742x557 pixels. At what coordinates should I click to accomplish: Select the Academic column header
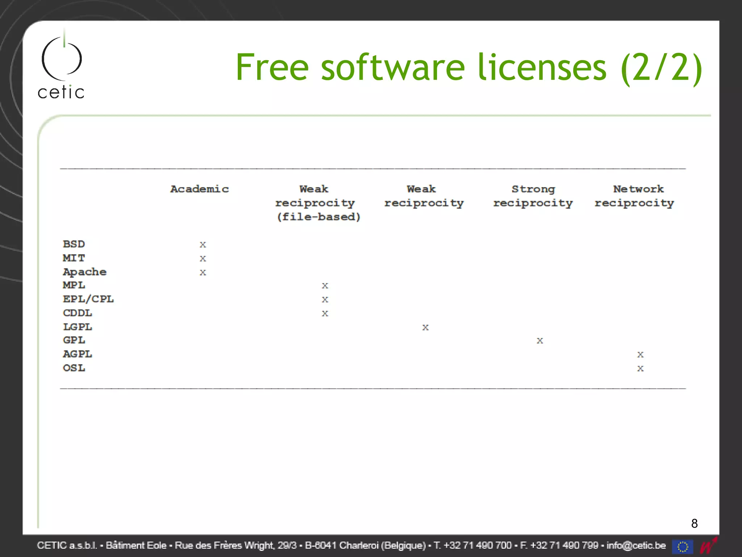(x=199, y=189)
